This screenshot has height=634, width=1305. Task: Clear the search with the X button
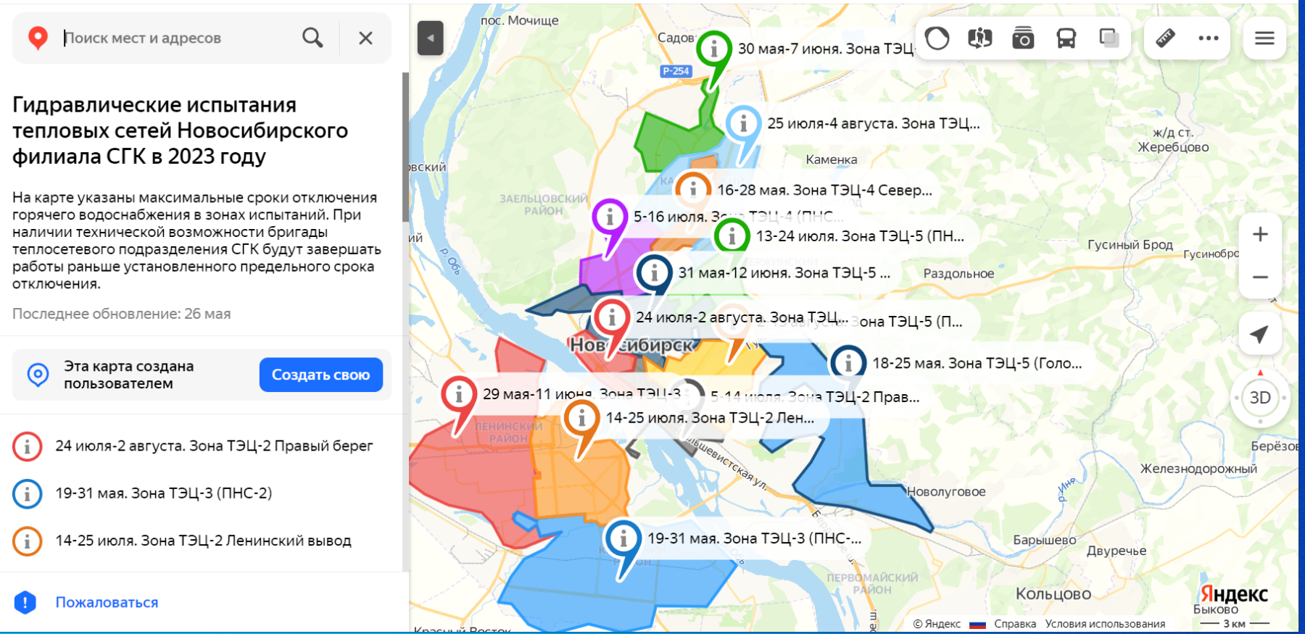(365, 38)
